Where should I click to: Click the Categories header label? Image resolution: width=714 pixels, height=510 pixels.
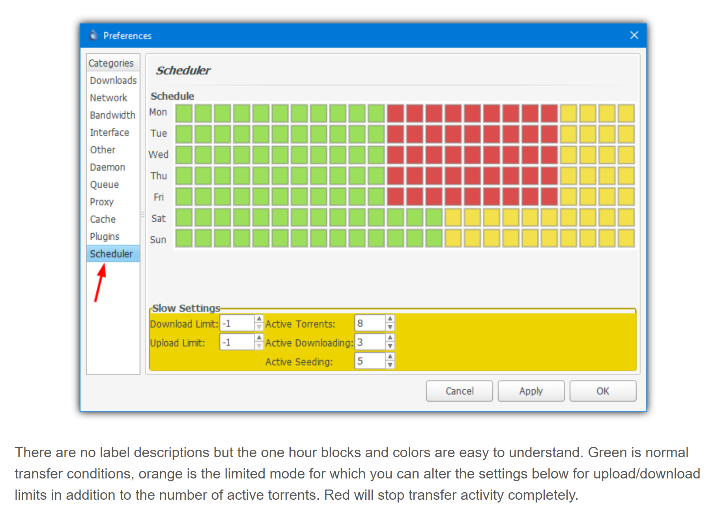[x=112, y=63]
